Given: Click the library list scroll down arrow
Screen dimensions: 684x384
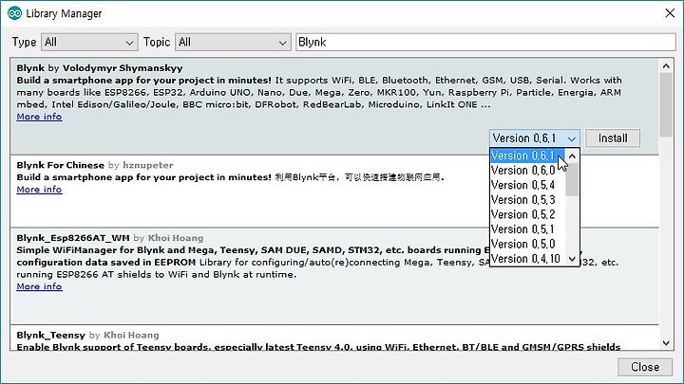Looking at the screenshot, I should click(x=666, y=343).
